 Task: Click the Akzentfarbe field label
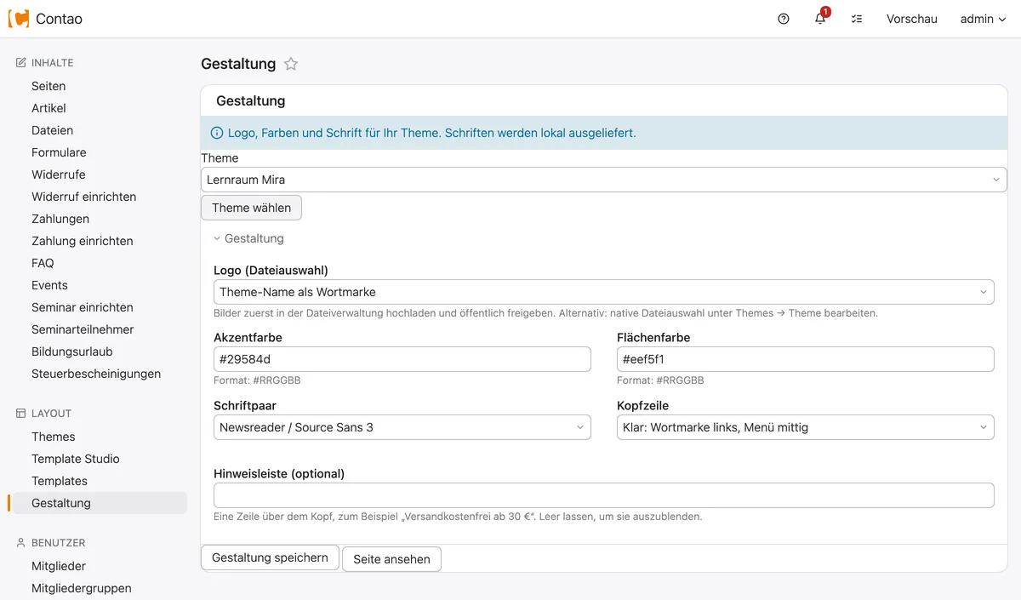pos(248,338)
